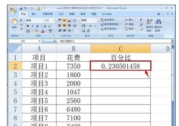
Task: Click the phonetic guide (文) icon
Action: point(50,31)
